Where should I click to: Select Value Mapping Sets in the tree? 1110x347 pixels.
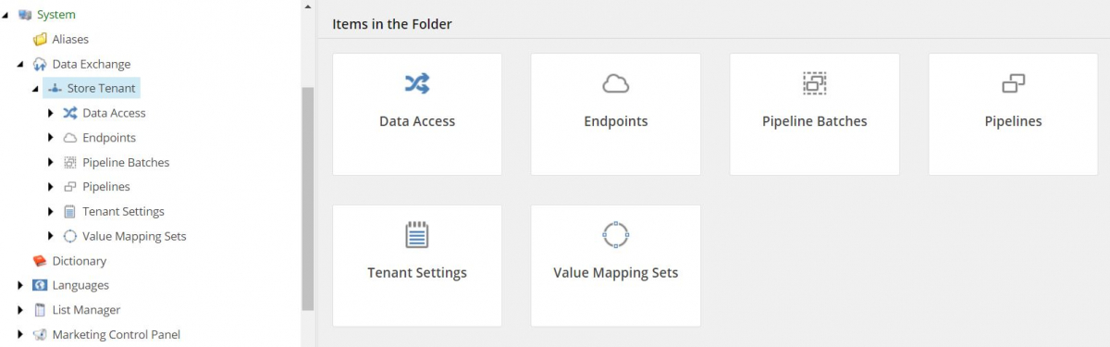(x=134, y=236)
